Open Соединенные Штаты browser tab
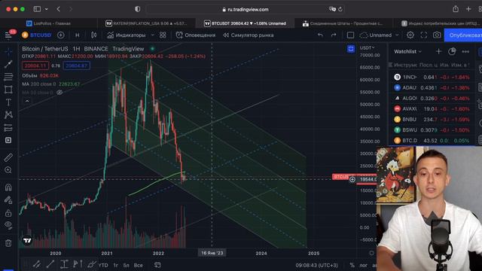Viewport: 482px width, 271px height. [343, 23]
